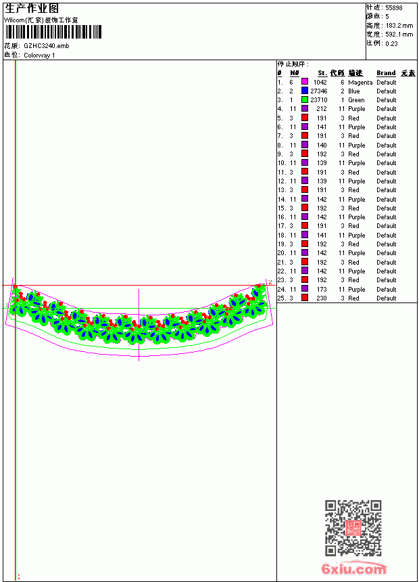The width and height of the screenshot is (419, 582).
Task: Click the end marker 2 on design
Action: point(270,282)
